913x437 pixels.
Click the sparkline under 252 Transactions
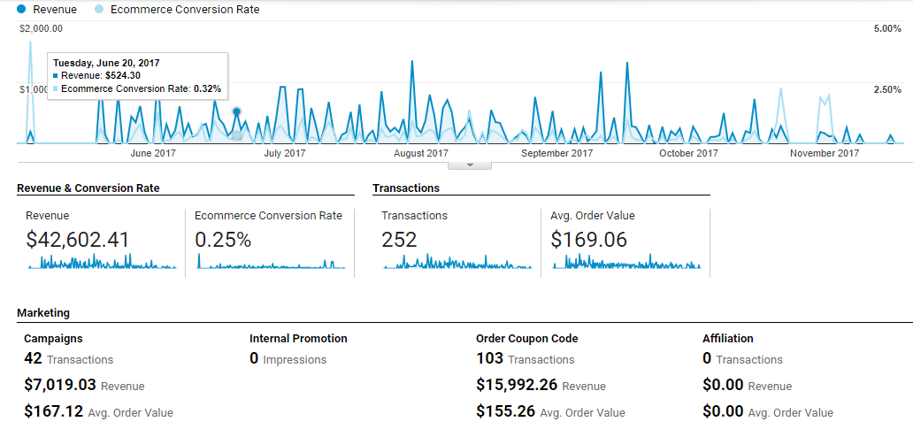456,262
